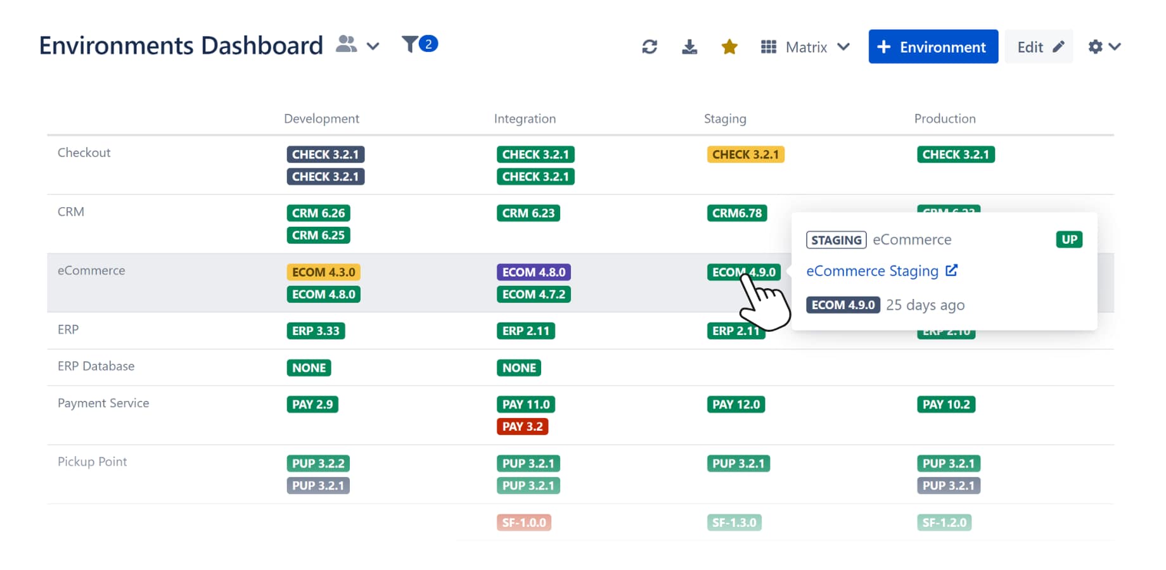
Task: Select the eCommerce row label
Action: 91,270
